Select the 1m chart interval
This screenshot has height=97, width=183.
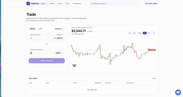pyautogui.click(x=130, y=33)
